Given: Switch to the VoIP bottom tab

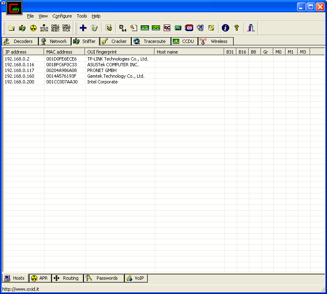Looking at the screenshot, I should pos(136,278).
